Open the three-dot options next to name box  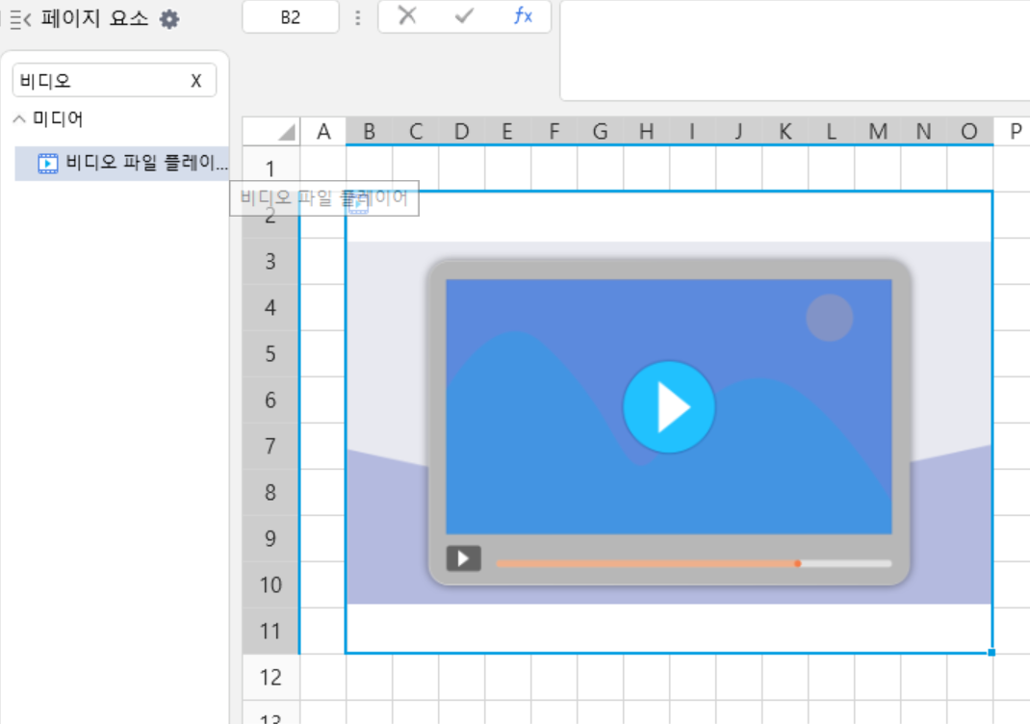[358, 17]
